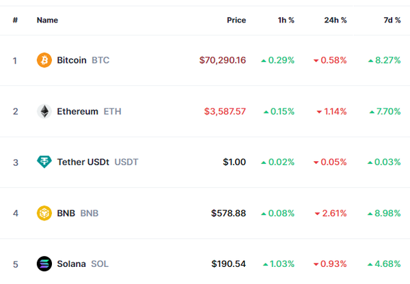Screen dimensions: 410x284
Task: Sort by 7d % column header
Action: pos(392,20)
